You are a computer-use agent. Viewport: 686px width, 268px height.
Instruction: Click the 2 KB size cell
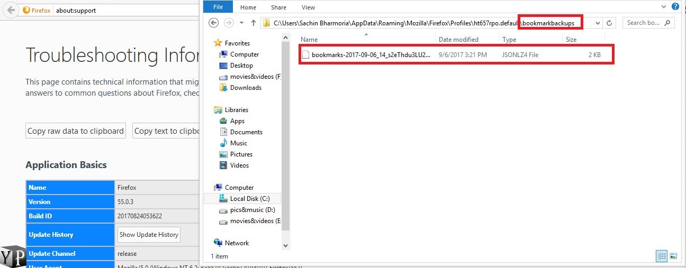[594, 54]
